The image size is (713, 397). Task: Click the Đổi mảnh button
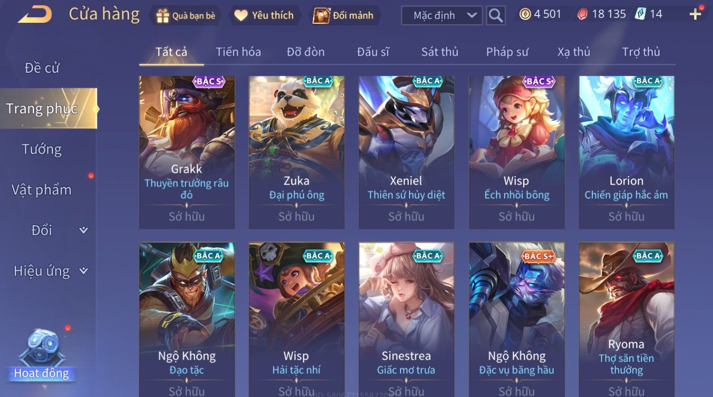(344, 16)
